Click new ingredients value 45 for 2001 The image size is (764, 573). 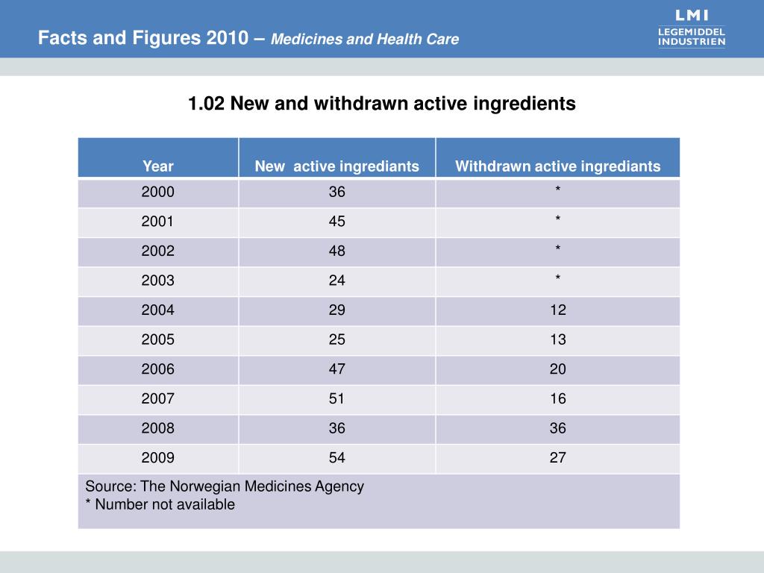click(x=336, y=221)
